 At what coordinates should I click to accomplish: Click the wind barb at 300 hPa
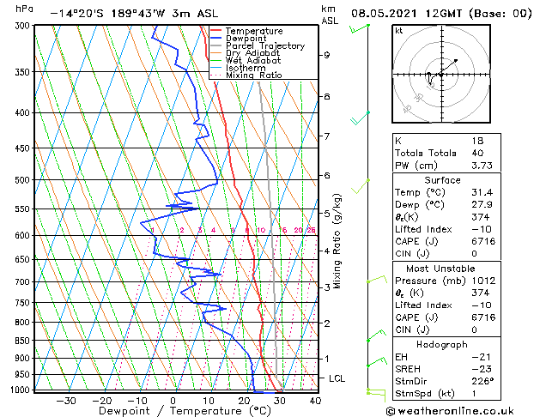[x=359, y=28]
